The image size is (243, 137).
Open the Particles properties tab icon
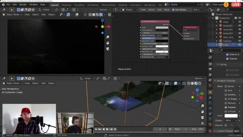(x=210, y=103)
